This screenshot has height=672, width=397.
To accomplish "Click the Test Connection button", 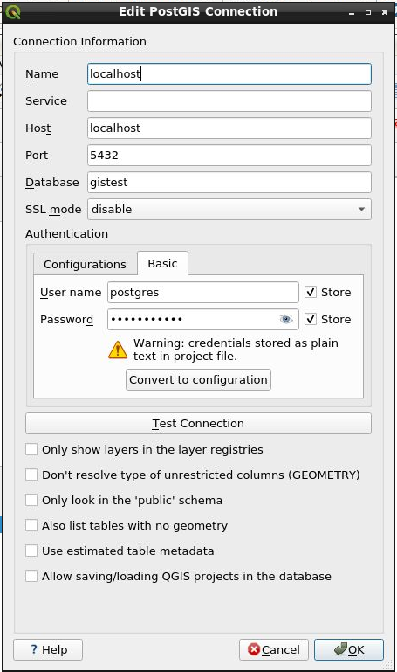I will click(x=199, y=424).
